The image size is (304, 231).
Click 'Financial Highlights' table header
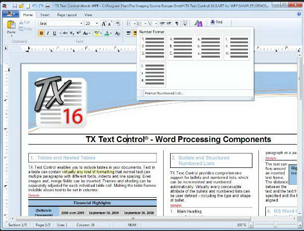click(x=92, y=203)
